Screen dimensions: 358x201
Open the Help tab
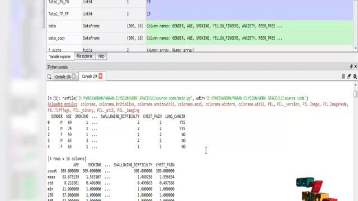point(101,56)
